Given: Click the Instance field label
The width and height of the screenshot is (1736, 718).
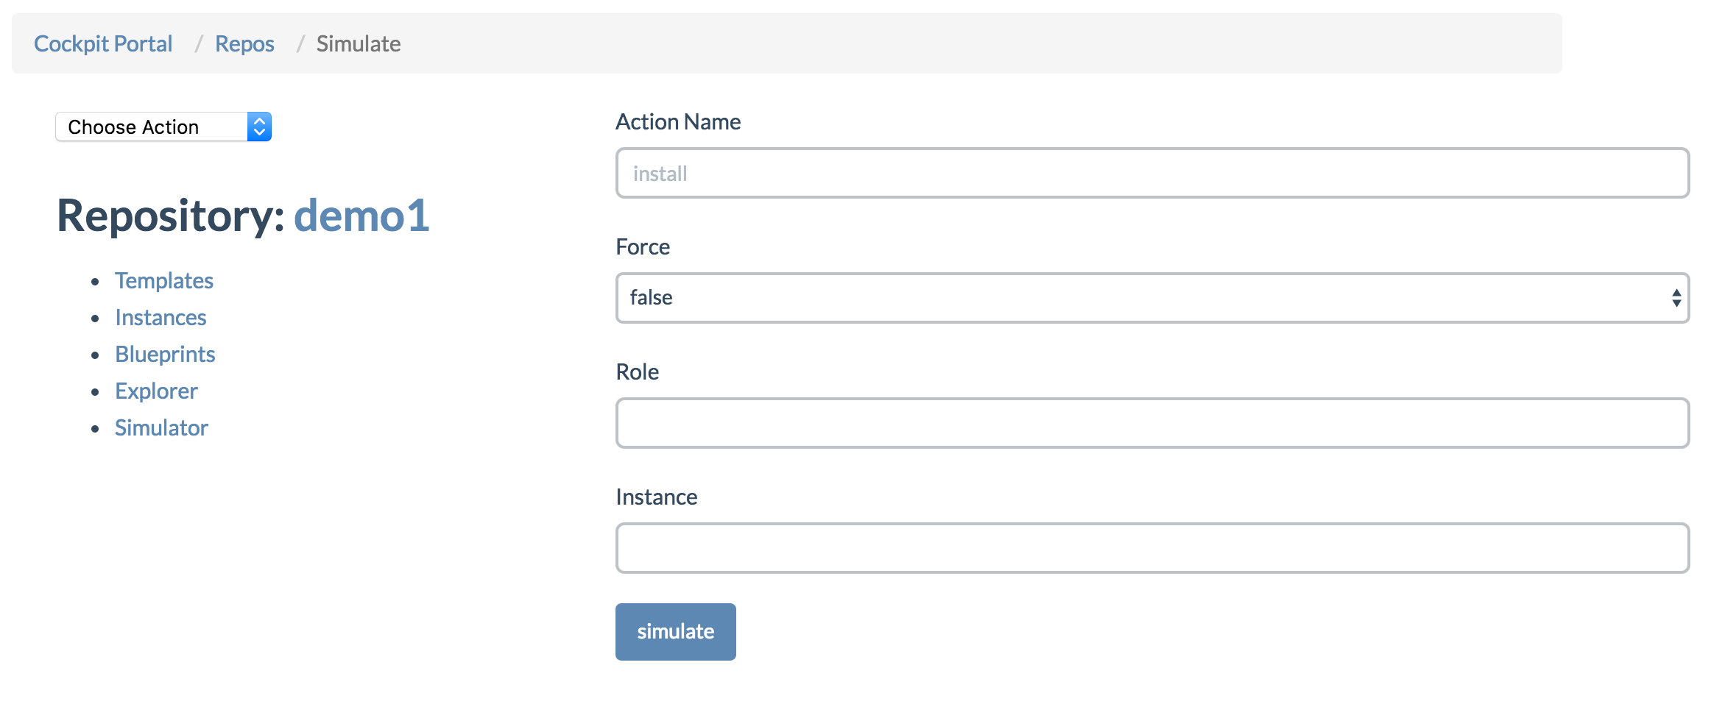Looking at the screenshot, I should click(x=656, y=497).
